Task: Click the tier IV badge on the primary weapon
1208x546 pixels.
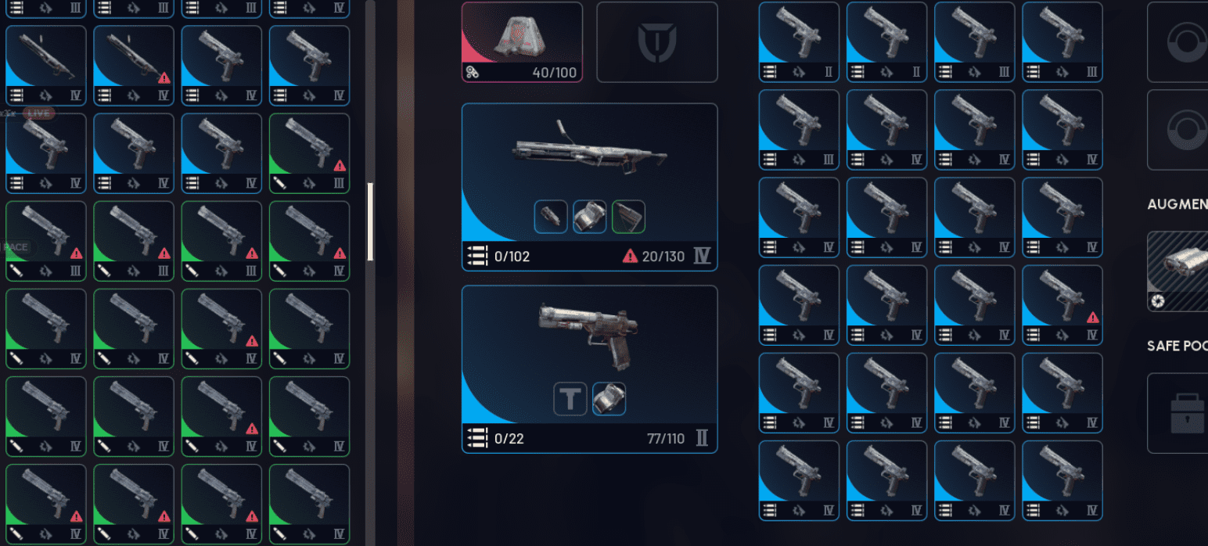Action: pos(702,256)
